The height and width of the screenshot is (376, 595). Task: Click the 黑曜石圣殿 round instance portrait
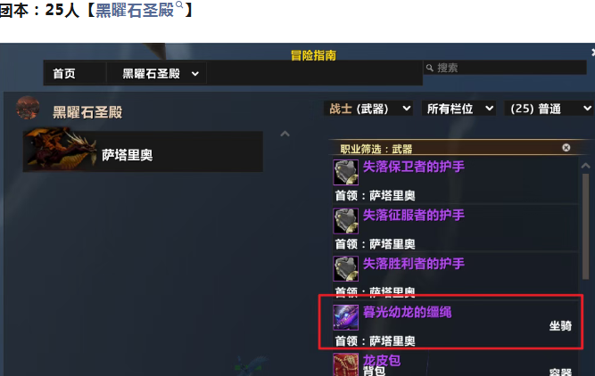[x=28, y=108]
